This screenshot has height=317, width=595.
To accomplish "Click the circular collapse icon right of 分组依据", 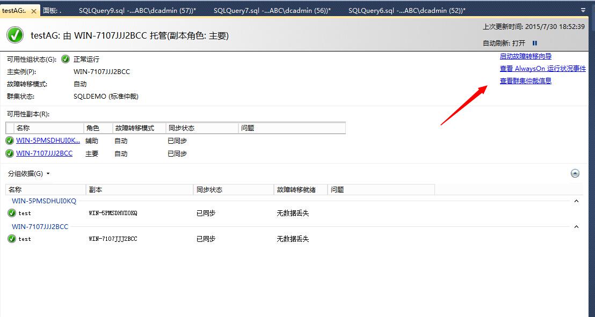I will pos(575,173).
